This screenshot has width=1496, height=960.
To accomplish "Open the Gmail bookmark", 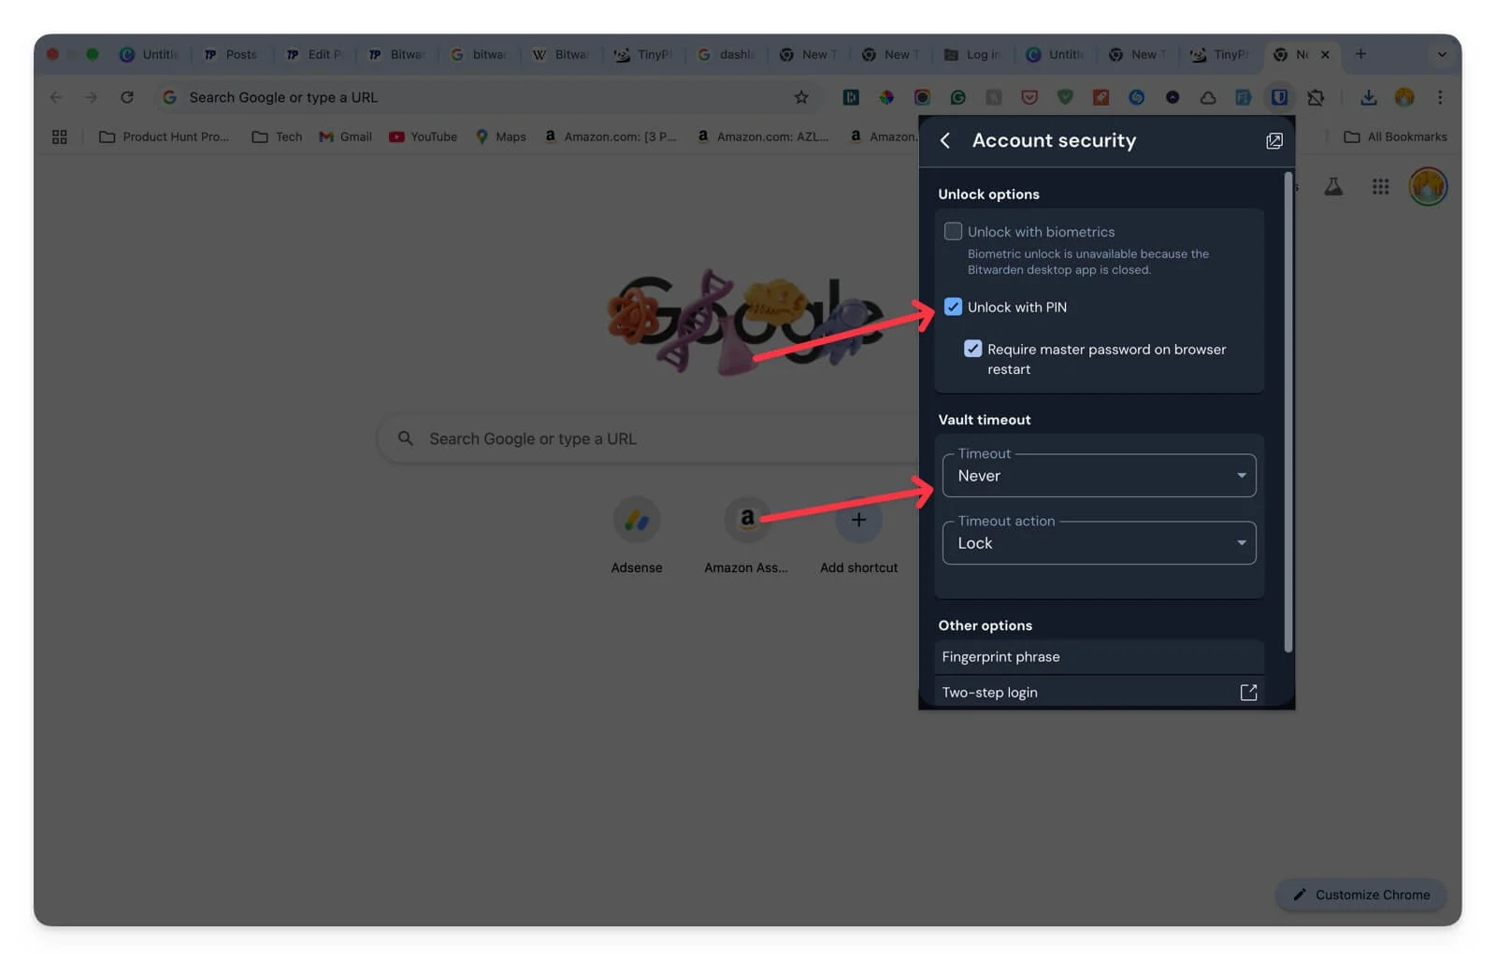I will 346,136.
